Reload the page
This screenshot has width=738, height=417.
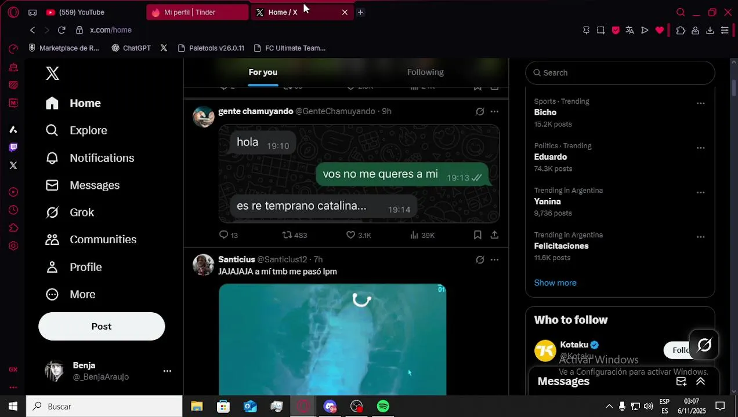click(x=62, y=30)
